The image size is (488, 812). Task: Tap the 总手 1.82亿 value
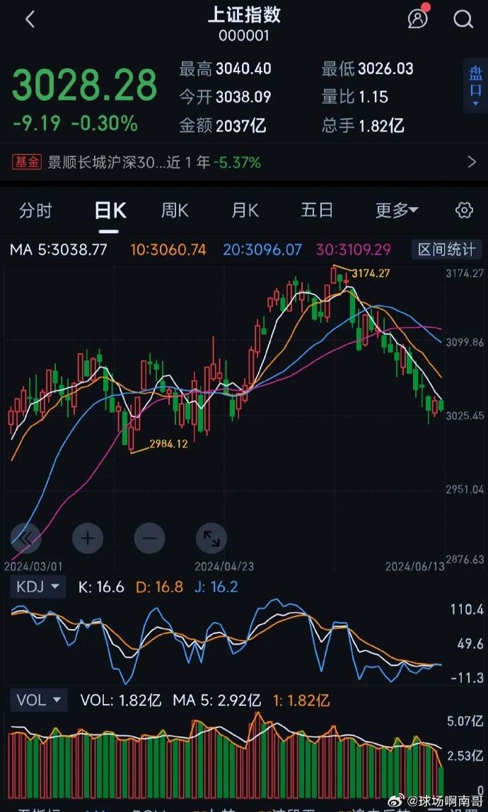pos(363,125)
